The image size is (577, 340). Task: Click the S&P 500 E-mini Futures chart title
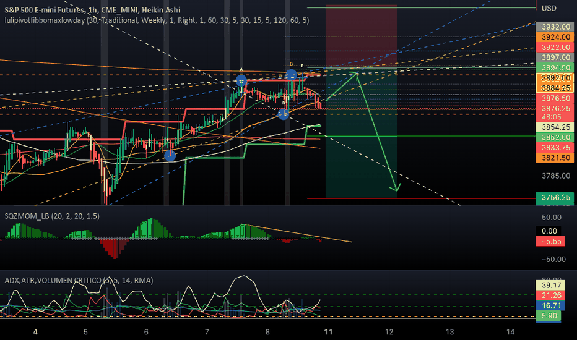92,10
